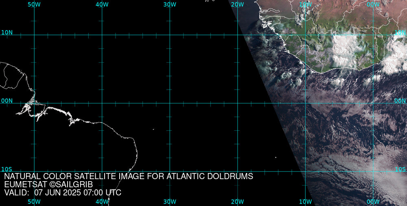The height and width of the screenshot is (206, 407).
Task: Click the left 00N equator label
Action: click(7, 101)
